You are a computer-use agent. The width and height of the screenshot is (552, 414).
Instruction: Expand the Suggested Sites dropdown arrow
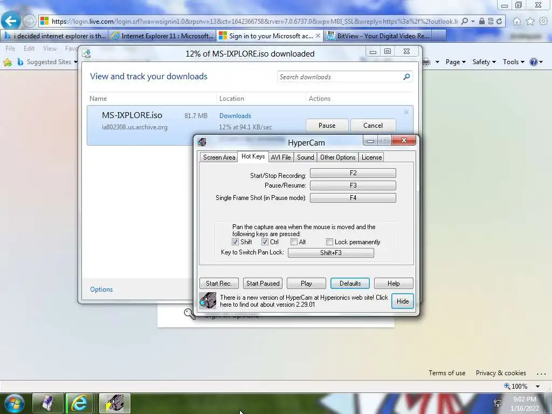coord(75,63)
